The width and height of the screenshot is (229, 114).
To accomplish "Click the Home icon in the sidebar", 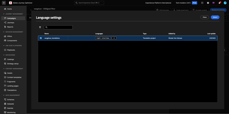I will [x=5, y=9].
